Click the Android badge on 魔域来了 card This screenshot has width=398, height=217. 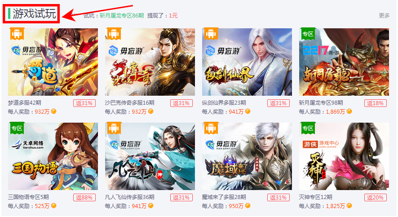211,128
